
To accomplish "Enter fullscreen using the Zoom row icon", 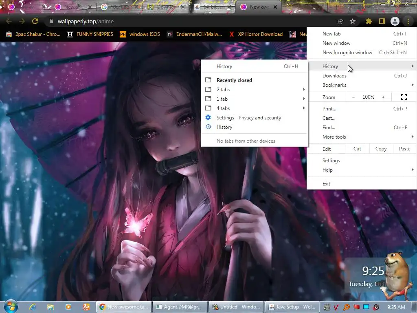I will [x=404, y=97].
